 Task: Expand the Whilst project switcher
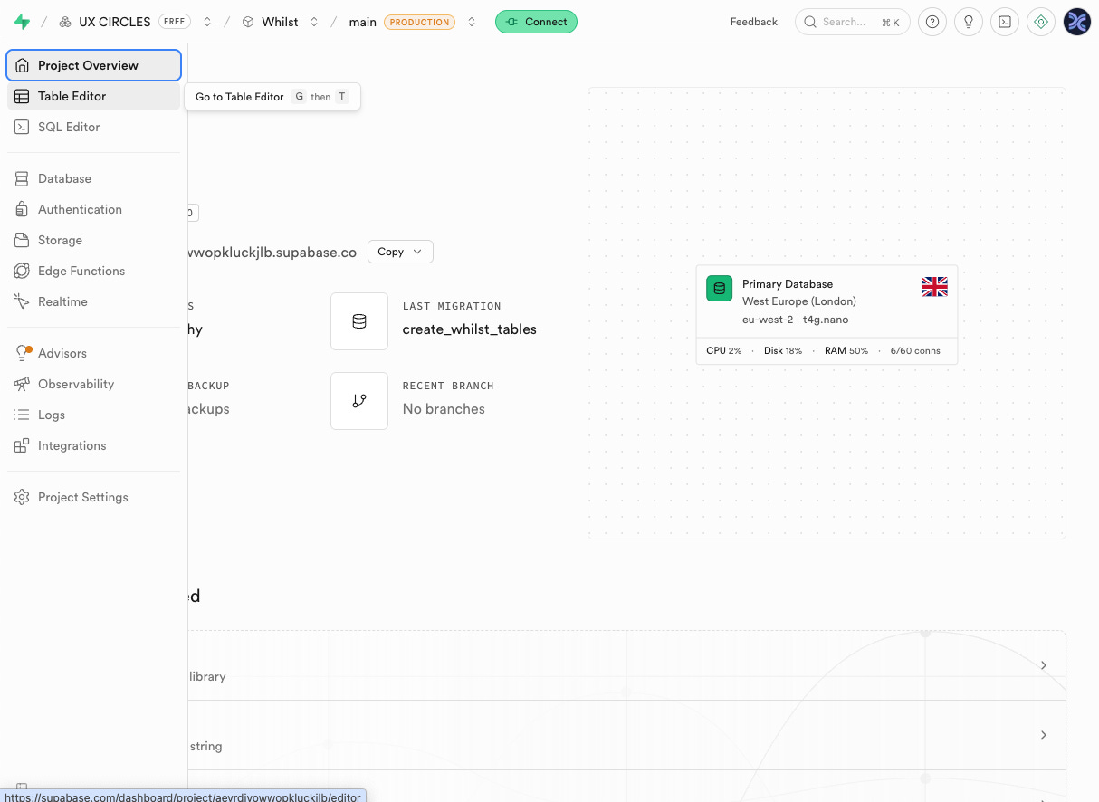click(x=314, y=22)
